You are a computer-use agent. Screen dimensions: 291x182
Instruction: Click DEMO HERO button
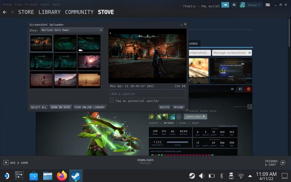coord(195,117)
